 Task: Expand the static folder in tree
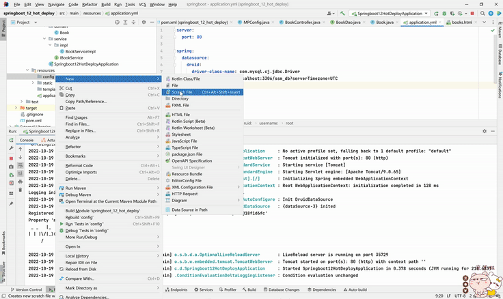coord(33,83)
